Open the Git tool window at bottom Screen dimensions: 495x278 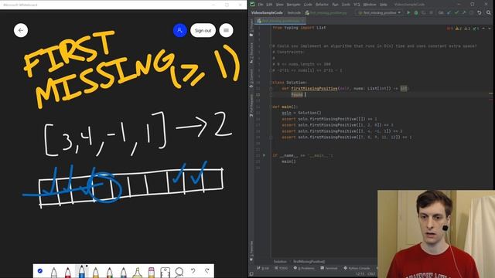(x=263, y=268)
